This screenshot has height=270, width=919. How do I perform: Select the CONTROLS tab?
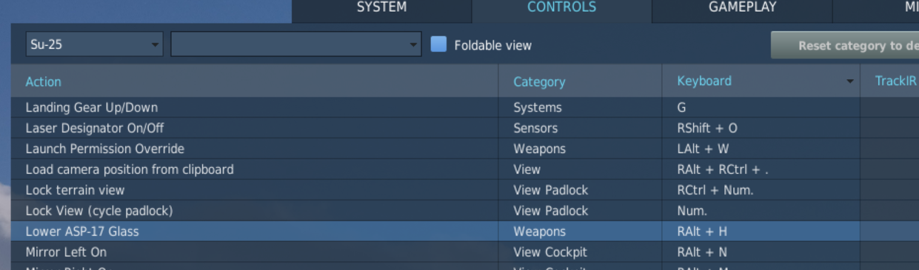tap(561, 8)
